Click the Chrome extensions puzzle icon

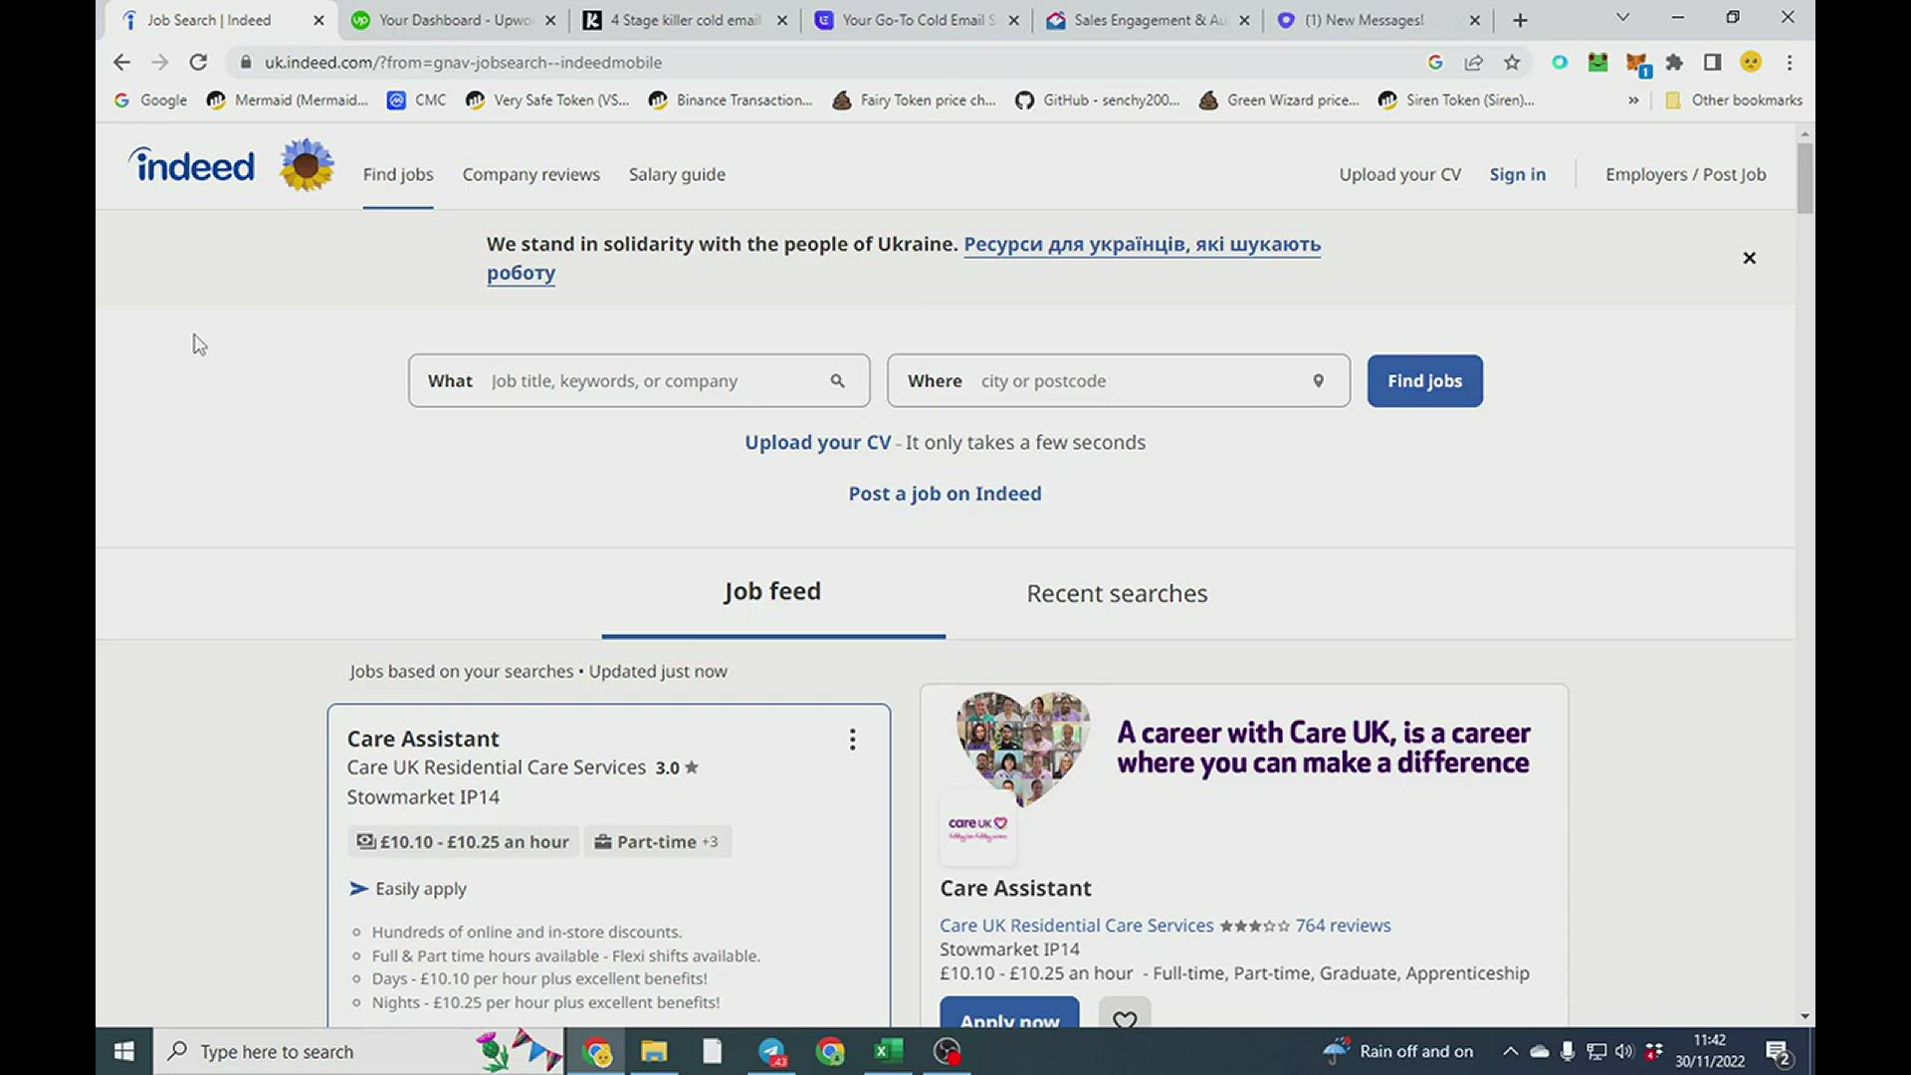[1675, 62]
